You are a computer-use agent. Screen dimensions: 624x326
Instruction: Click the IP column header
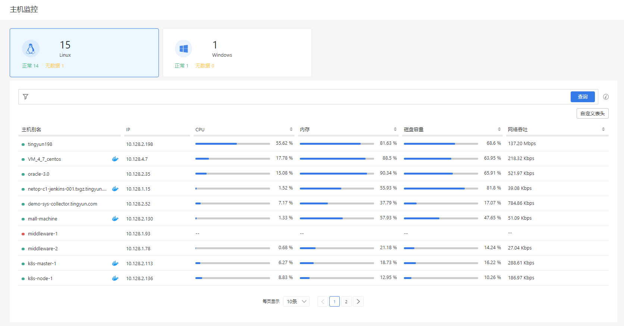(128, 129)
